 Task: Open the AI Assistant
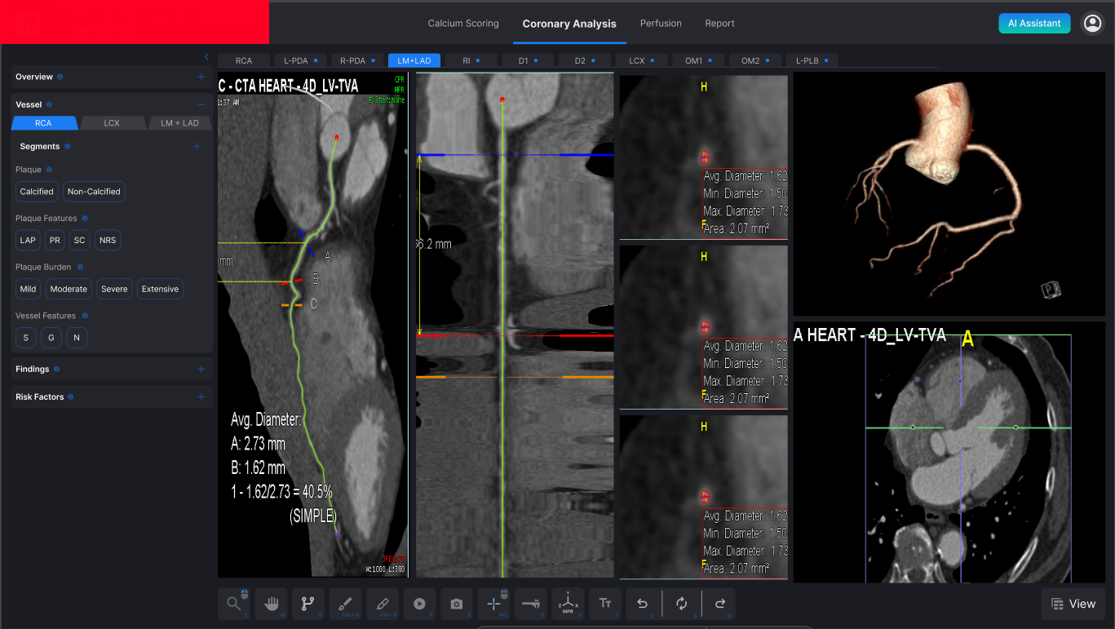pyautogui.click(x=1034, y=23)
